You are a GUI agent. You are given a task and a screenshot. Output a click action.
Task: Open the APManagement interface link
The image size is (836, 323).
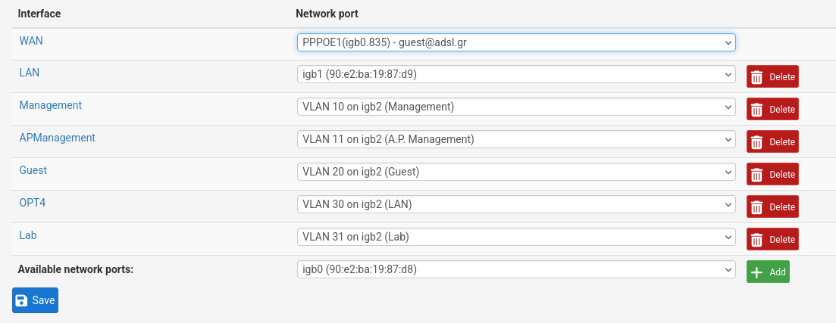tap(58, 138)
